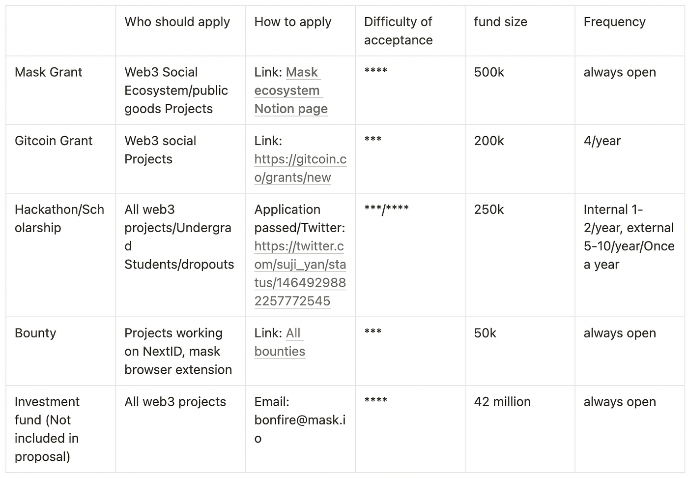Screen dimensions: 688x478
Task: Open the twitter.com suji_yan status link
Action: [300, 273]
